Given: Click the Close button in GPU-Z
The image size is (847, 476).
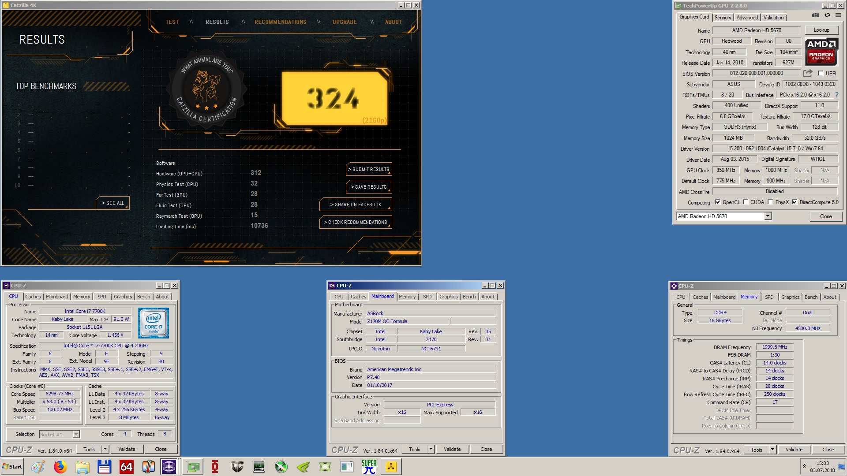Looking at the screenshot, I should coord(826,216).
